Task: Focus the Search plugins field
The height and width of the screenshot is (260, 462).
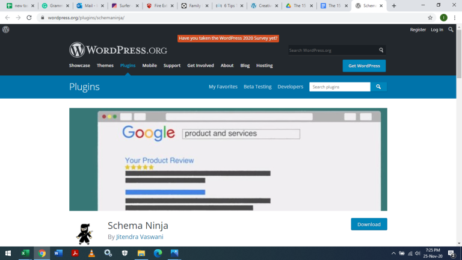Action: (x=340, y=87)
